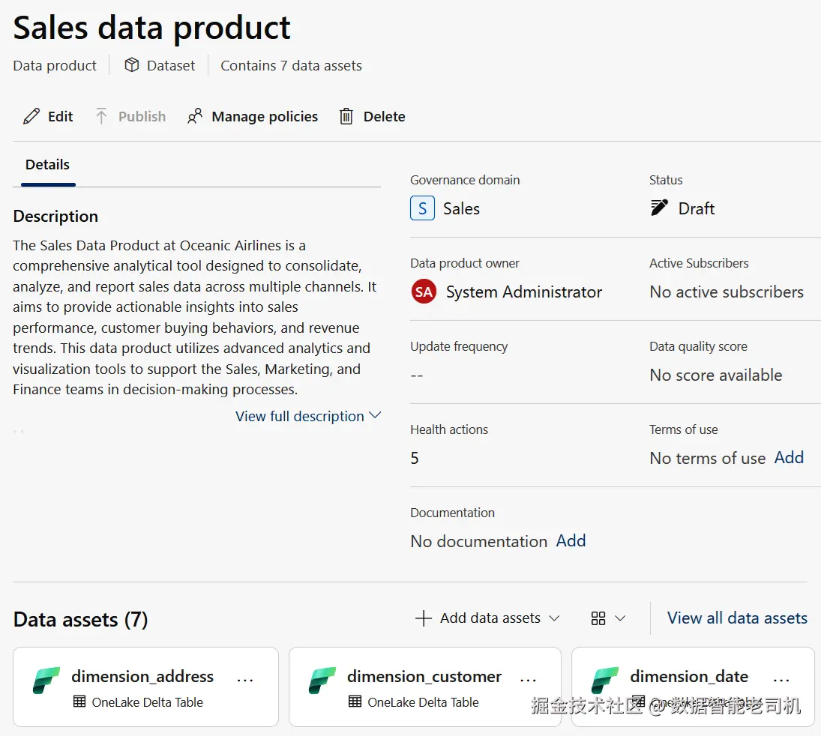
Task: Click Add data assets text
Action: pos(490,618)
